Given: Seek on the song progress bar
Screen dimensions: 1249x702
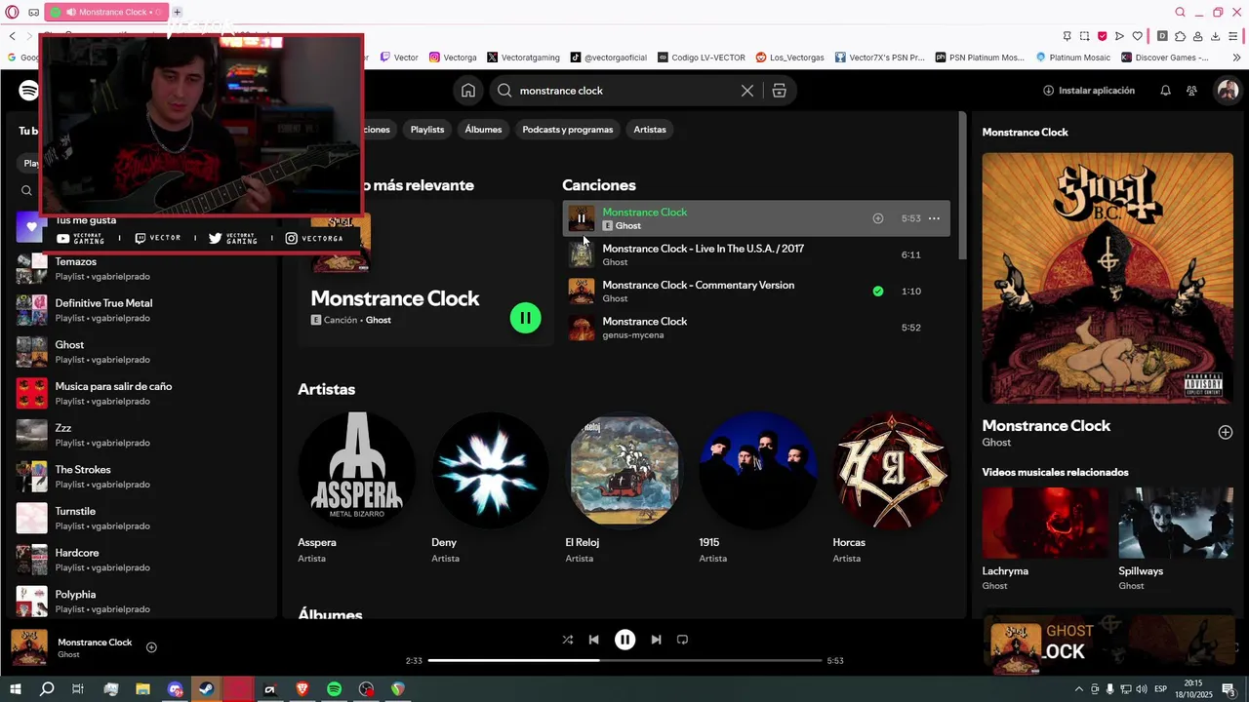Looking at the screenshot, I should point(625,661).
